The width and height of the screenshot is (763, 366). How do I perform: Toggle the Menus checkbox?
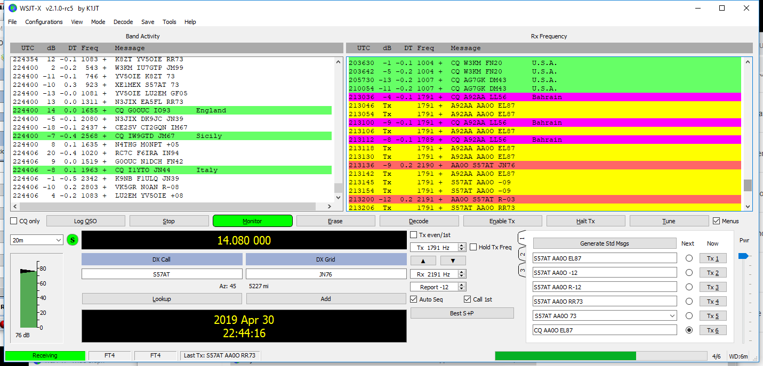(717, 221)
